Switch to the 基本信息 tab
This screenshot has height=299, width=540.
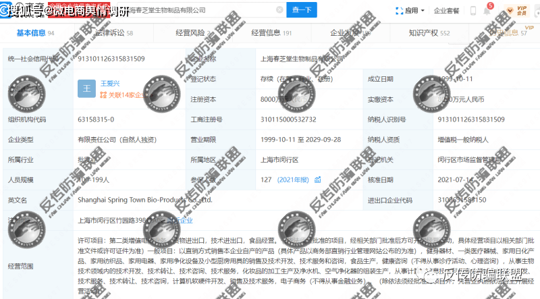pos(32,32)
